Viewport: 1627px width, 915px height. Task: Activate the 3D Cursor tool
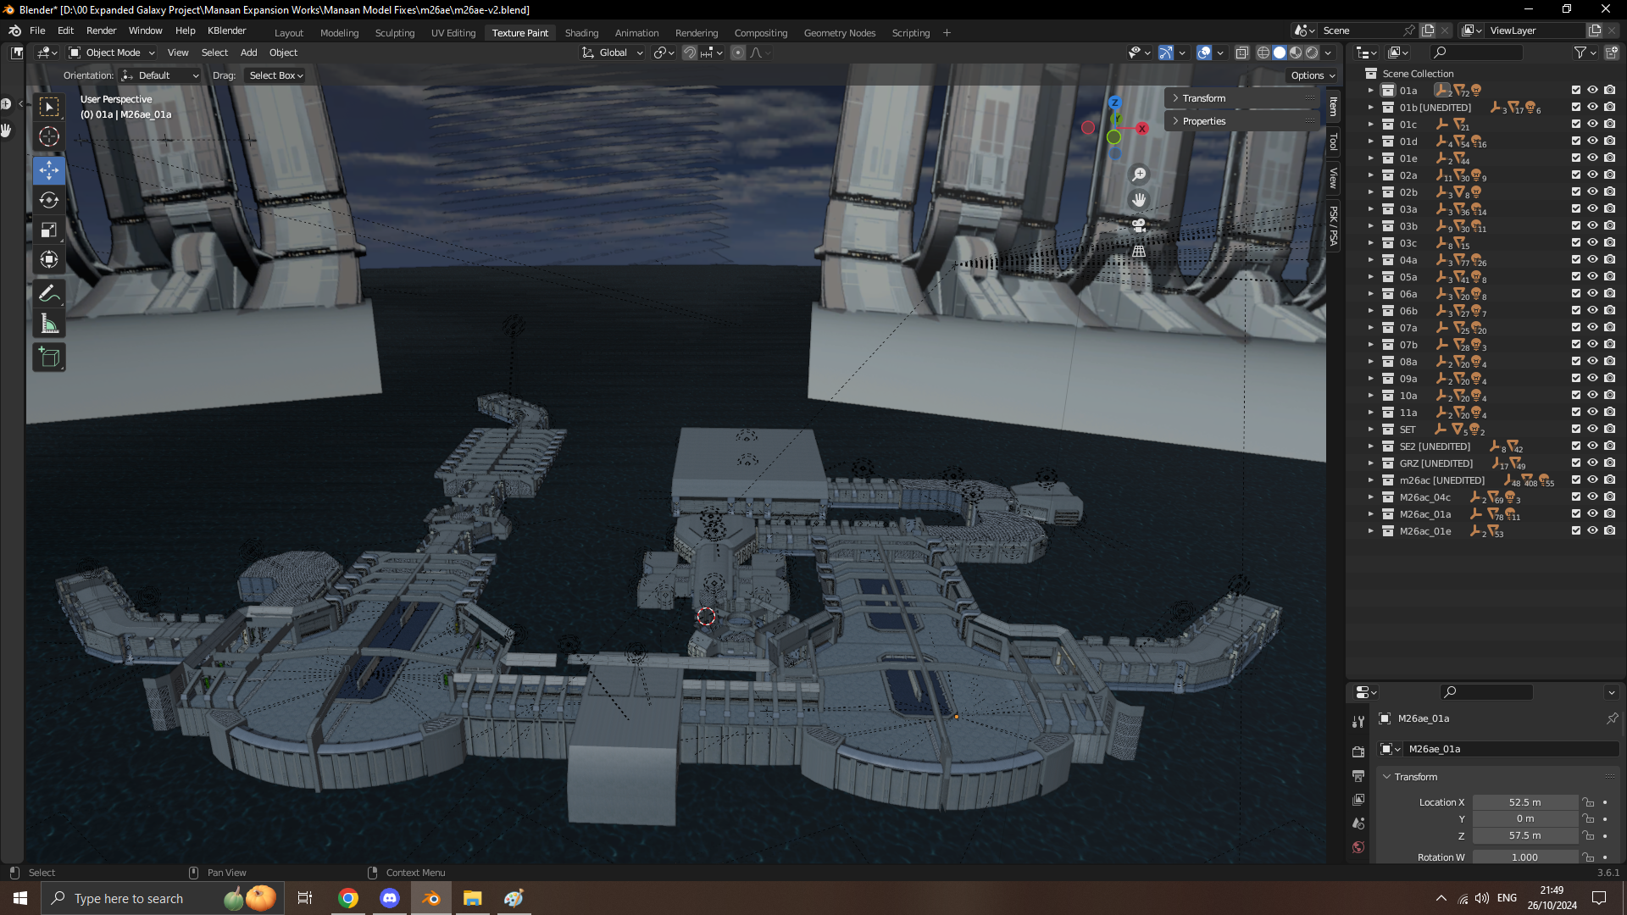click(49, 136)
